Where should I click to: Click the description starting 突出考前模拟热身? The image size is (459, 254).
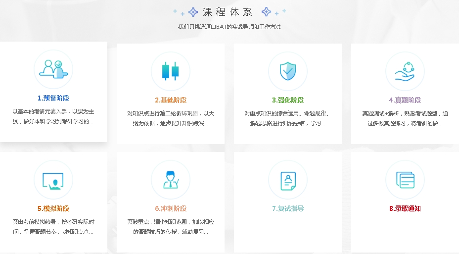(53, 227)
